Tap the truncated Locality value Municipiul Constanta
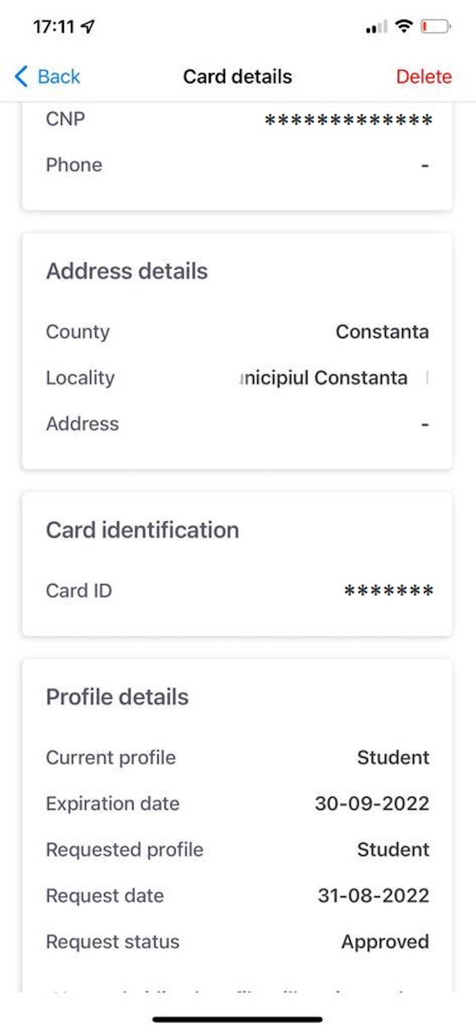 pos(324,378)
